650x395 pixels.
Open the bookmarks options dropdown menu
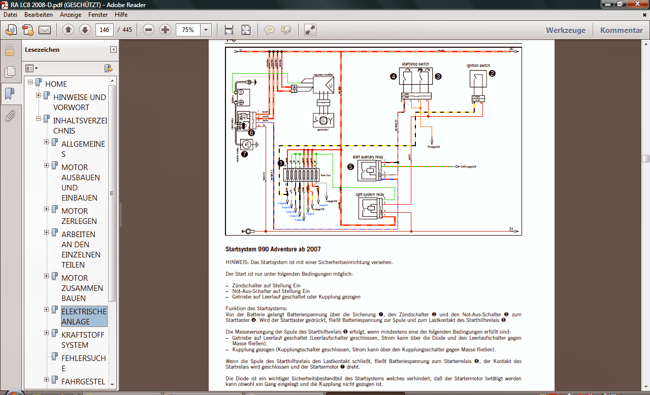[31, 68]
